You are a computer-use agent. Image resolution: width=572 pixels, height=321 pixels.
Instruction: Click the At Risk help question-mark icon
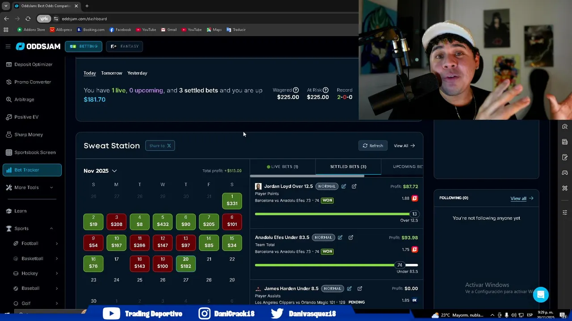coord(326,90)
